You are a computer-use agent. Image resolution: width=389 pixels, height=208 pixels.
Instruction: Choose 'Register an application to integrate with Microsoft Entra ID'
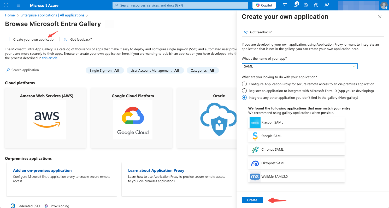coord(244,91)
